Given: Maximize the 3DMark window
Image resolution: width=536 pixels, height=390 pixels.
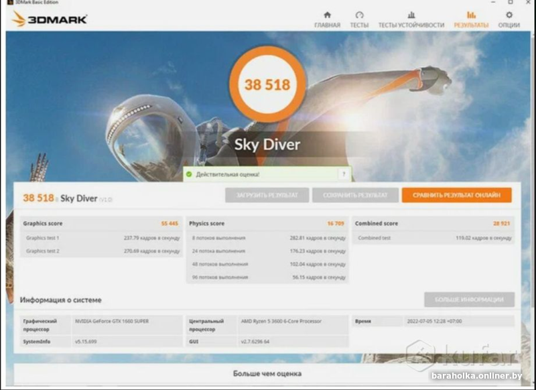Looking at the screenshot, I should click(511, 3).
